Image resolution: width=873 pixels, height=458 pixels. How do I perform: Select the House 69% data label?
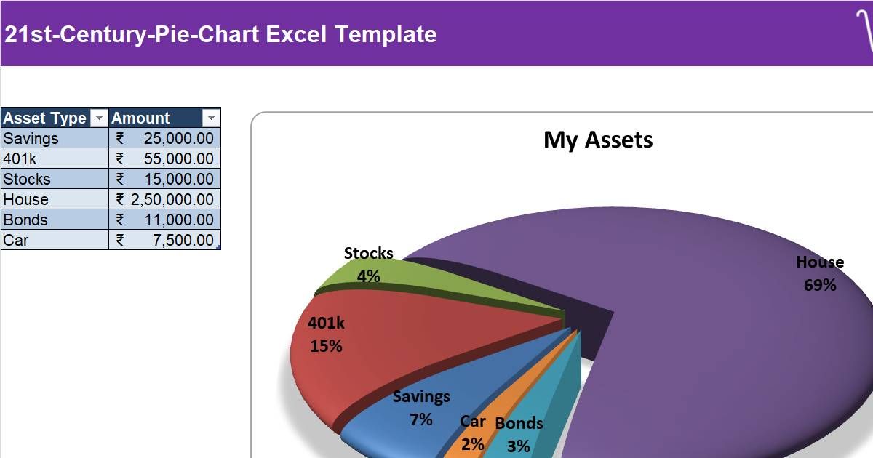point(819,273)
